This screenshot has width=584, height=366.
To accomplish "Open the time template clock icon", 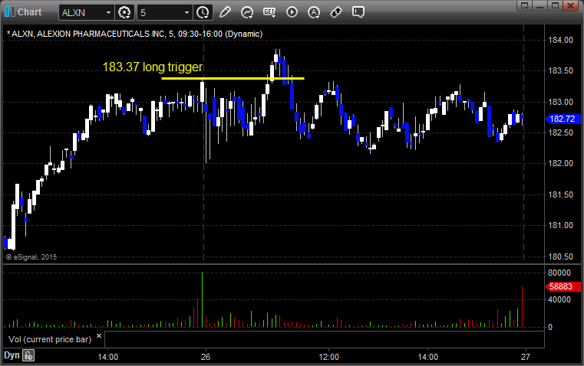I will pos(202,12).
